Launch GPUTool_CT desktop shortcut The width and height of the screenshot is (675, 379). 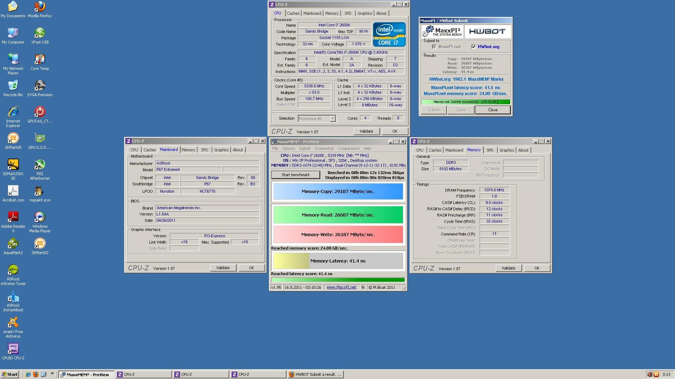(x=40, y=115)
